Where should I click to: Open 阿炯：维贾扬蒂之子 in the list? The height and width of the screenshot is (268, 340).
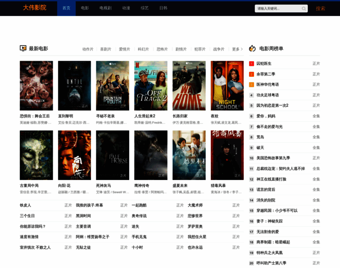pos(93,237)
